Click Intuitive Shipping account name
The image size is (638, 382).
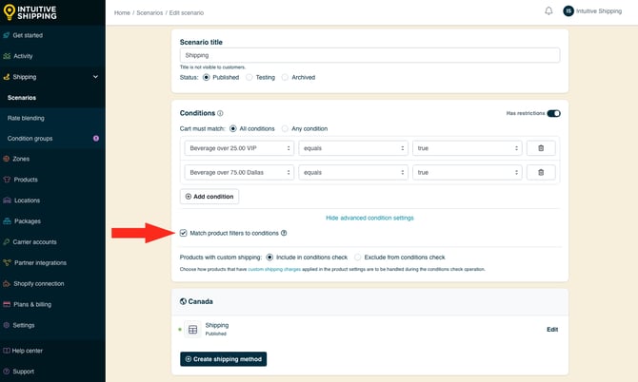599,11
